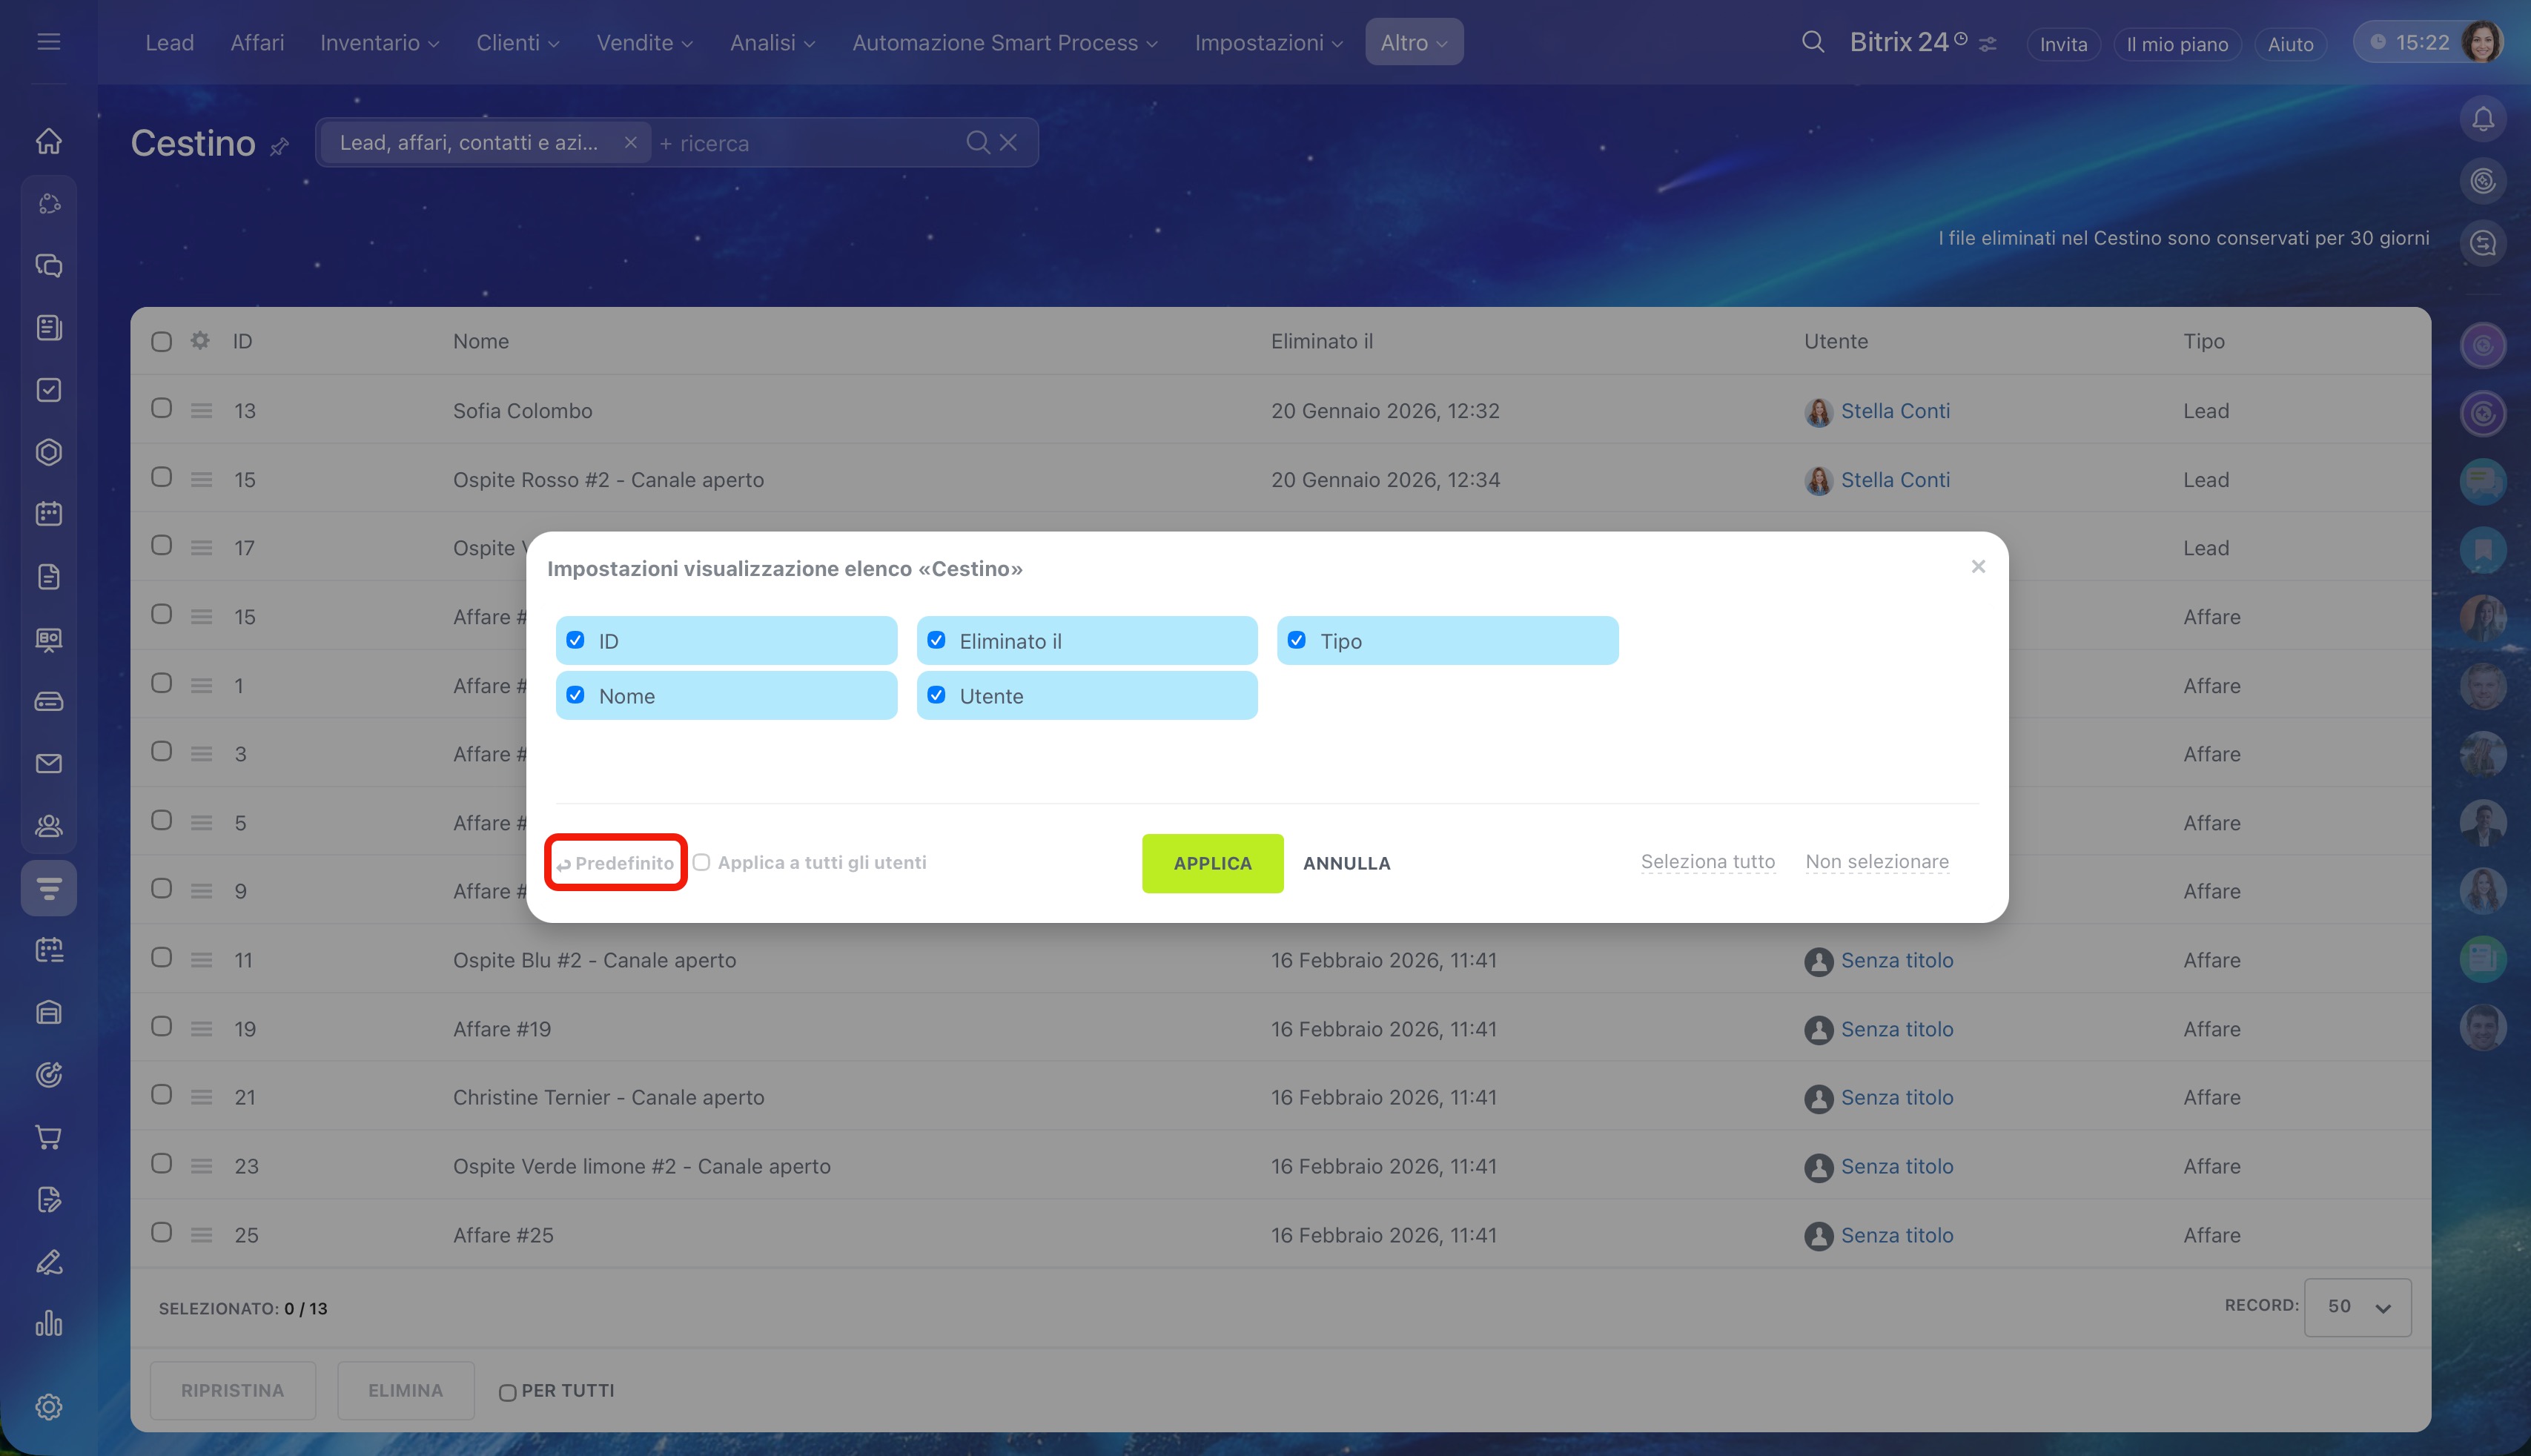The image size is (2531, 1456).
Task: Open the hamburger menu icon
Action: click(49, 42)
